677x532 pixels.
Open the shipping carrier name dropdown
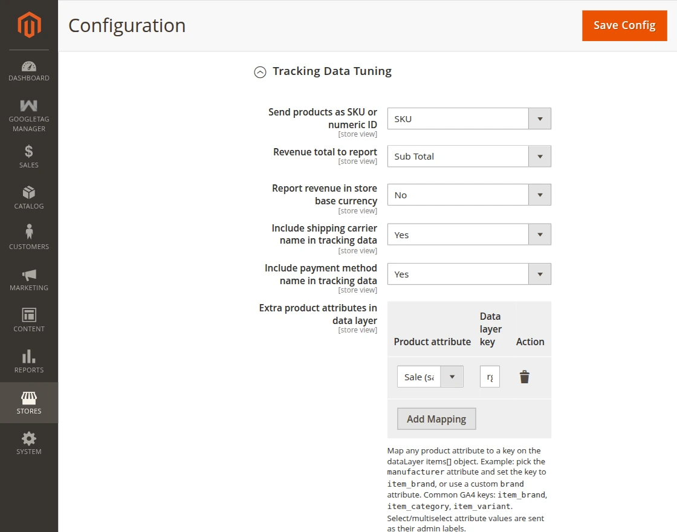[469, 235]
